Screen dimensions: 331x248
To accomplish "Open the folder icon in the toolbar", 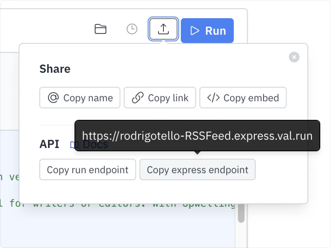I will click(100, 29).
